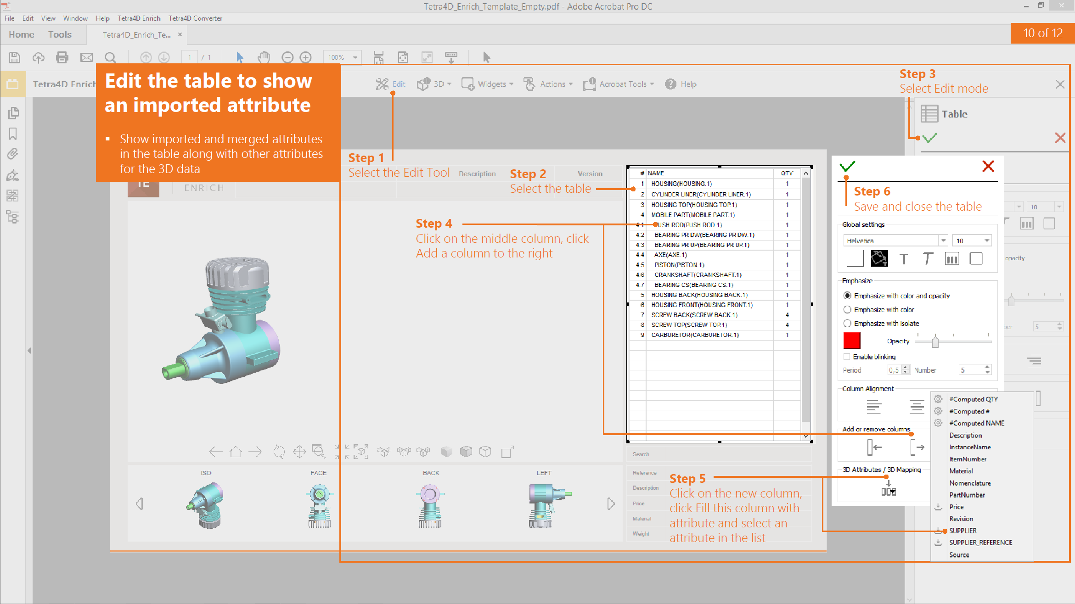Click the red emphasize color swatch

(x=852, y=341)
